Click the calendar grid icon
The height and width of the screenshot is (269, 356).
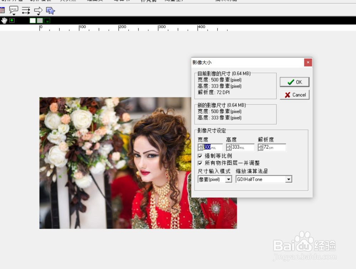[x=2, y=10]
